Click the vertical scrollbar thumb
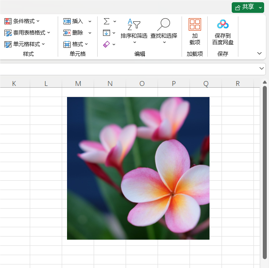The image size is (269, 268). pyautogui.click(x=265, y=172)
